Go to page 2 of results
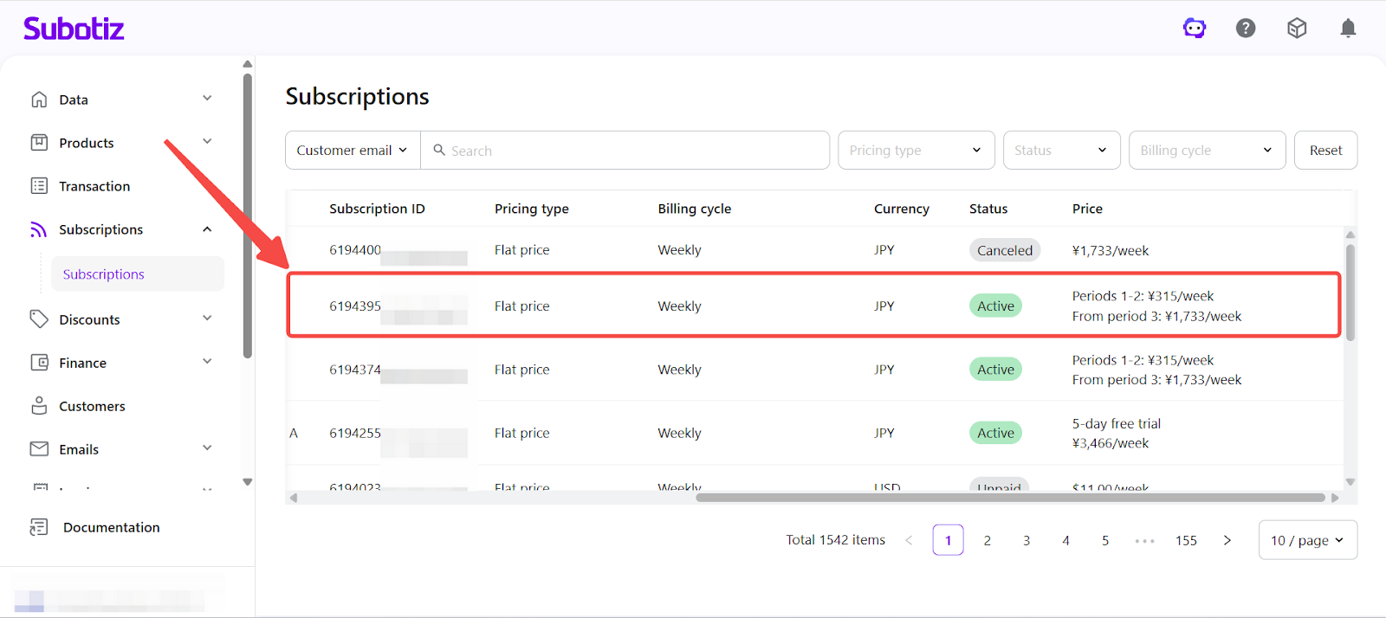Screen dimensions: 1386x618 [988, 540]
